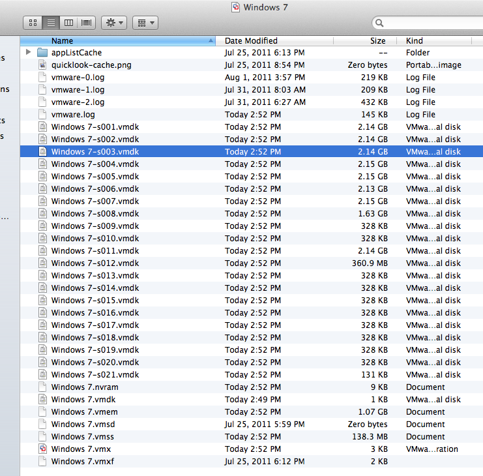Select file name Windows 7-s007.vmdk
Image resolution: width=483 pixels, height=476 pixels.
coord(95,201)
